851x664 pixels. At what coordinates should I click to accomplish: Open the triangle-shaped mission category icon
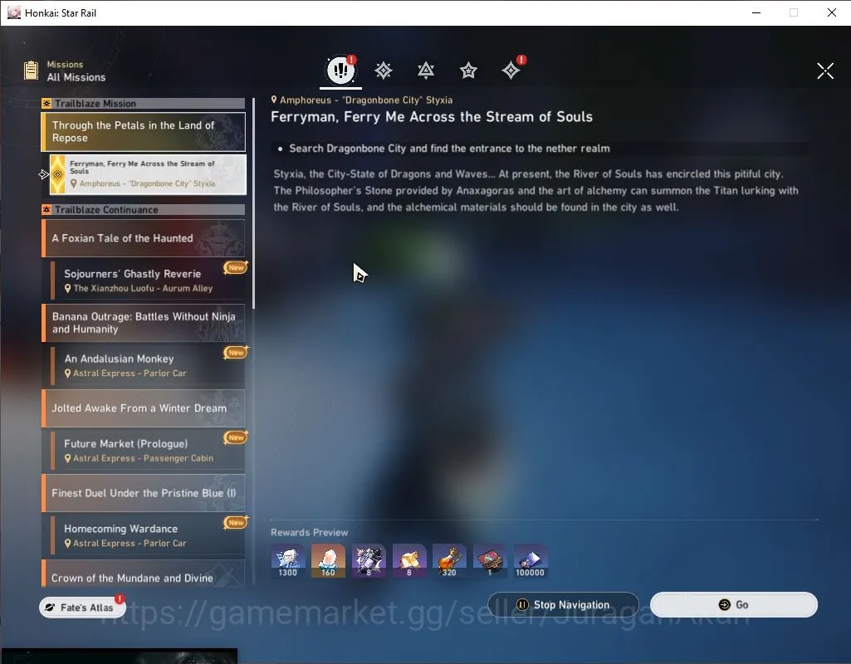click(426, 70)
